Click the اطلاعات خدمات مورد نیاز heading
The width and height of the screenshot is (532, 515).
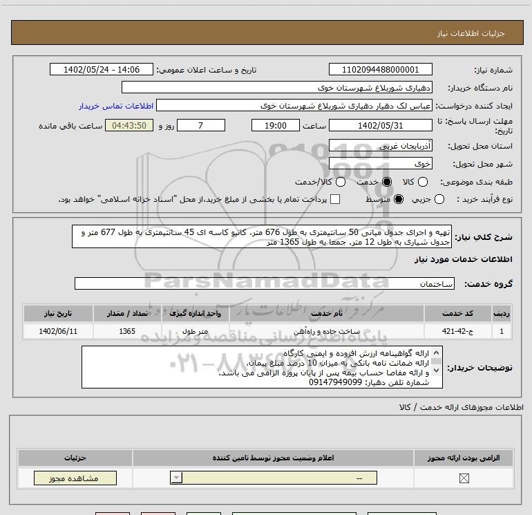pos(463,259)
